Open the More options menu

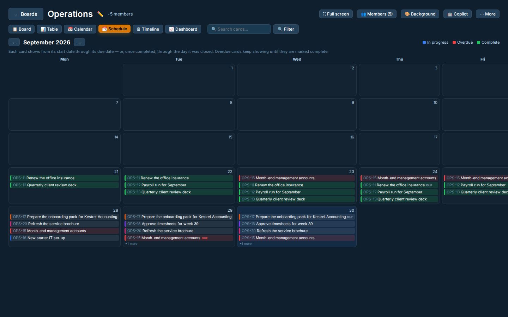pos(488,14)
